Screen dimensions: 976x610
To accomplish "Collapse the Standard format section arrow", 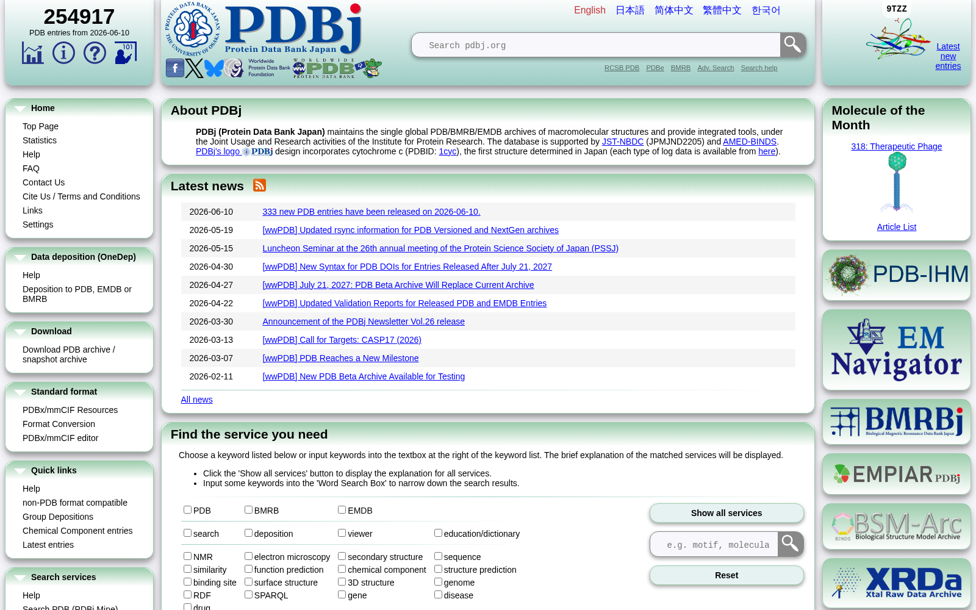I will click(x=20, y=392).
